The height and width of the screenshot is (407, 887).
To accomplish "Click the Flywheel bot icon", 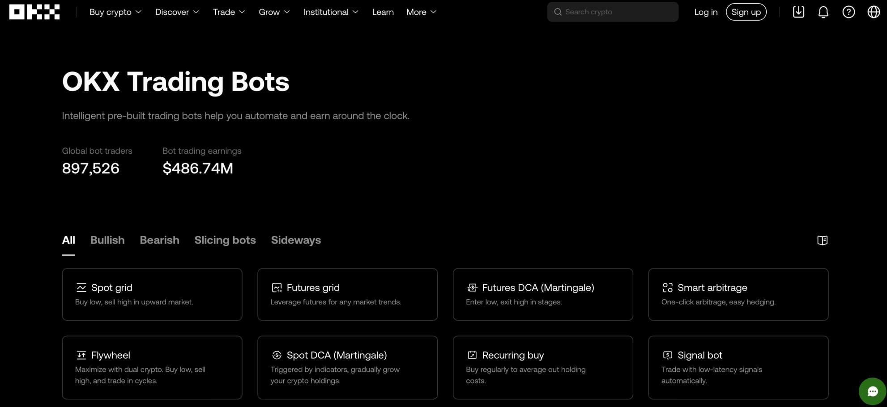I will coord(81,355).
